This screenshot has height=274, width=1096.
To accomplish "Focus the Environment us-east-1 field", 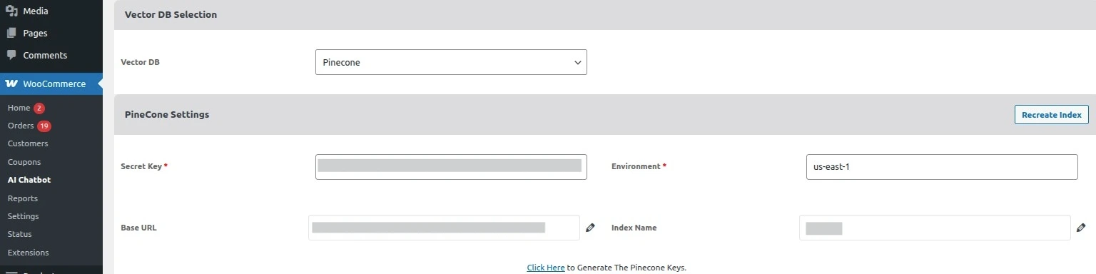I will click(942, 166).
